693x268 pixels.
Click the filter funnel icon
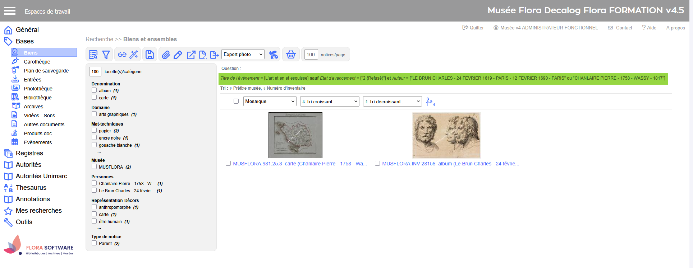coord(106,55)
